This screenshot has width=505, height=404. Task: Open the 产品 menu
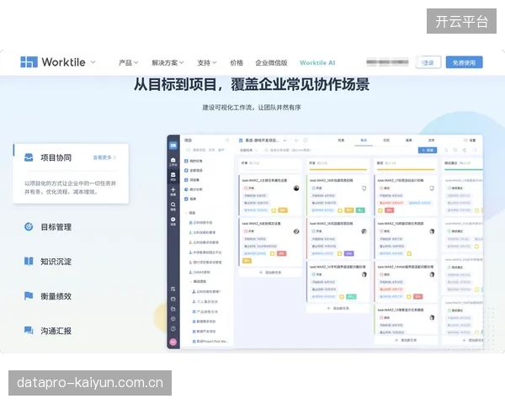(x=129, y=62)
